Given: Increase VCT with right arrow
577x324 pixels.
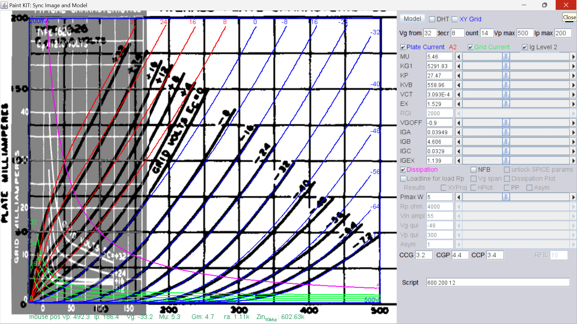Looking at the screenshot, I should point(573,94).
